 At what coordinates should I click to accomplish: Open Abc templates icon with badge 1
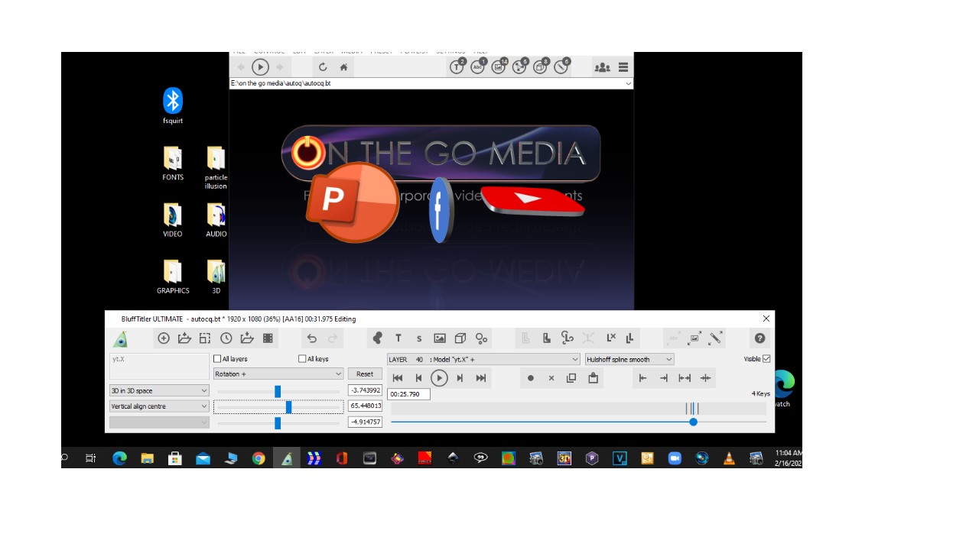tap(478, 66)
